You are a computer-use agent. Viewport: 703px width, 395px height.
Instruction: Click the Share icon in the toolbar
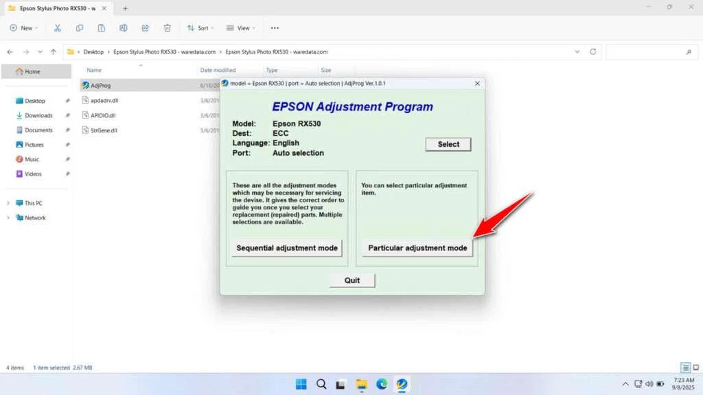pyautogui.click(x=145, y=27)
